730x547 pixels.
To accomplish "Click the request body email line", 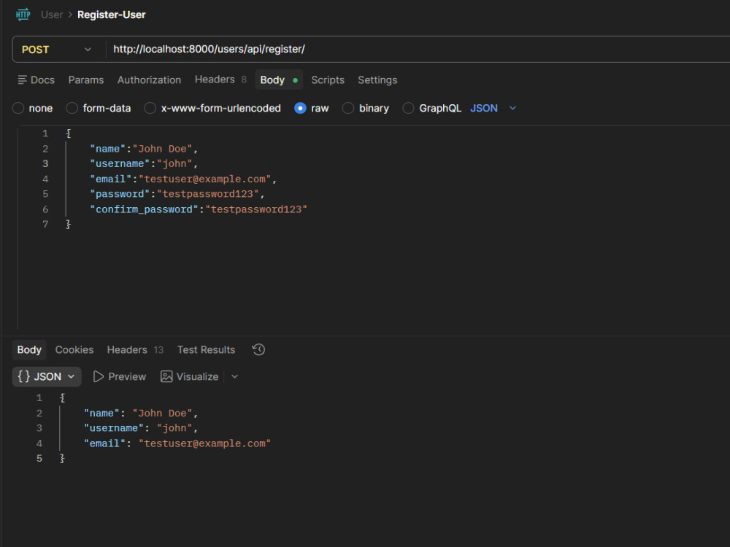I will click(x=183, y=179).
